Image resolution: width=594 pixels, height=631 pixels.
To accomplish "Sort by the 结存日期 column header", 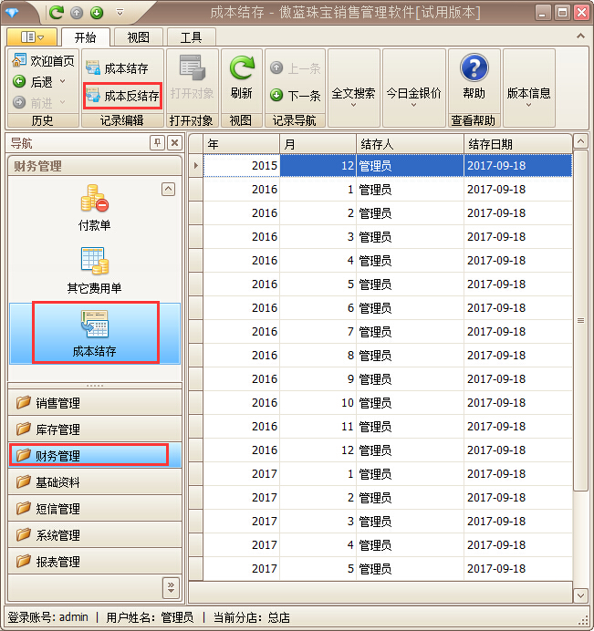I will point(518,144).
